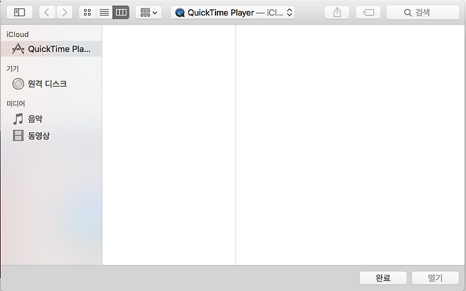Switch to column view

121,12
